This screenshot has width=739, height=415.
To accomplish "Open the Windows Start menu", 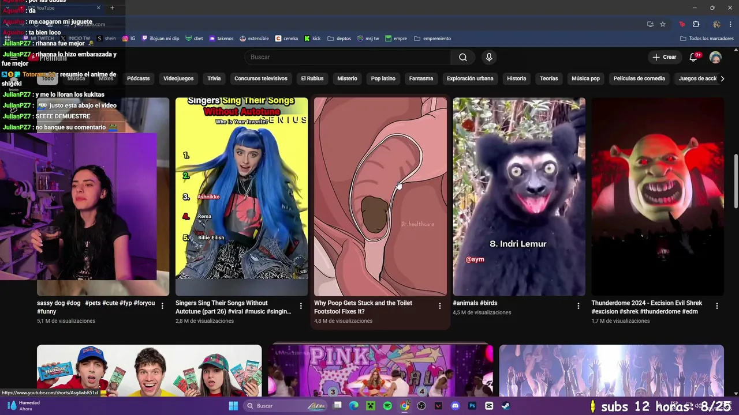I will pos(233,406).
